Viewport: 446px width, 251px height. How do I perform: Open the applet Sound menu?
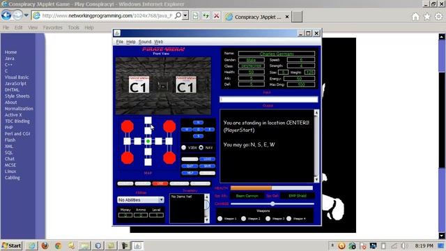pos(145,42)
